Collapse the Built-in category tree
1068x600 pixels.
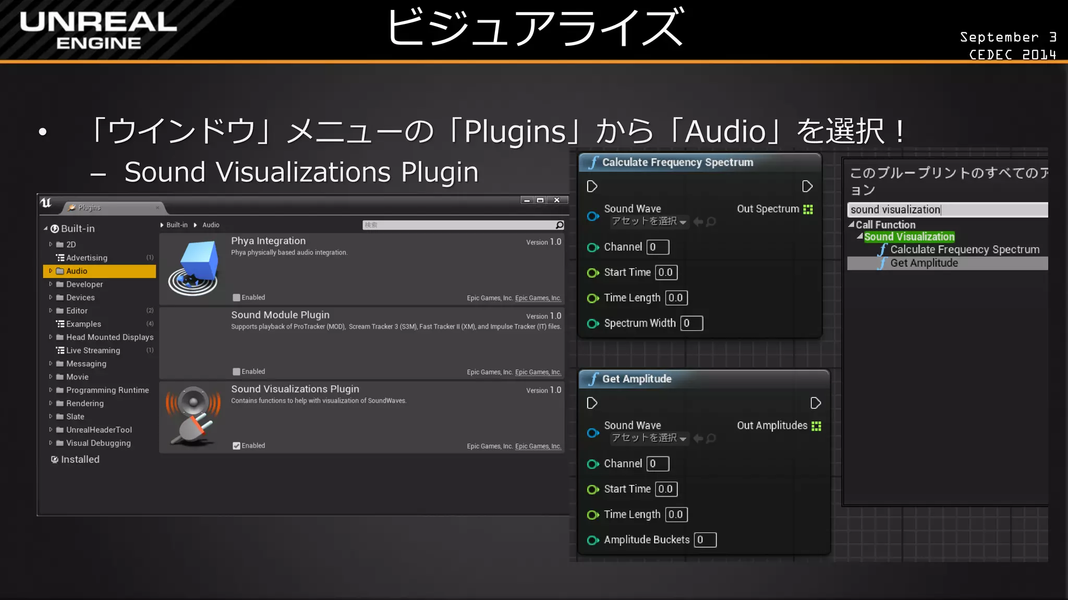click(45, 228)
